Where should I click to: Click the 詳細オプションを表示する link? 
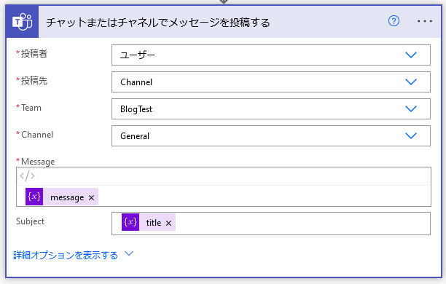[x=66, y=255]
